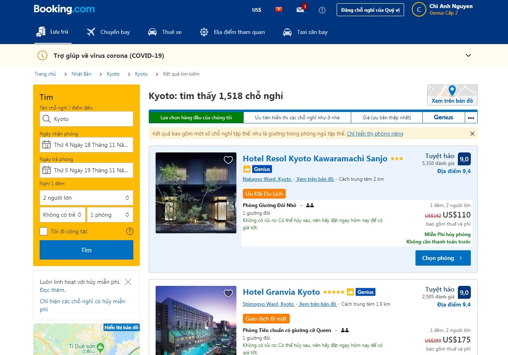Expand the COVID-19 help banner chevron
Screen dimensions: 508x355
[468, 55]
